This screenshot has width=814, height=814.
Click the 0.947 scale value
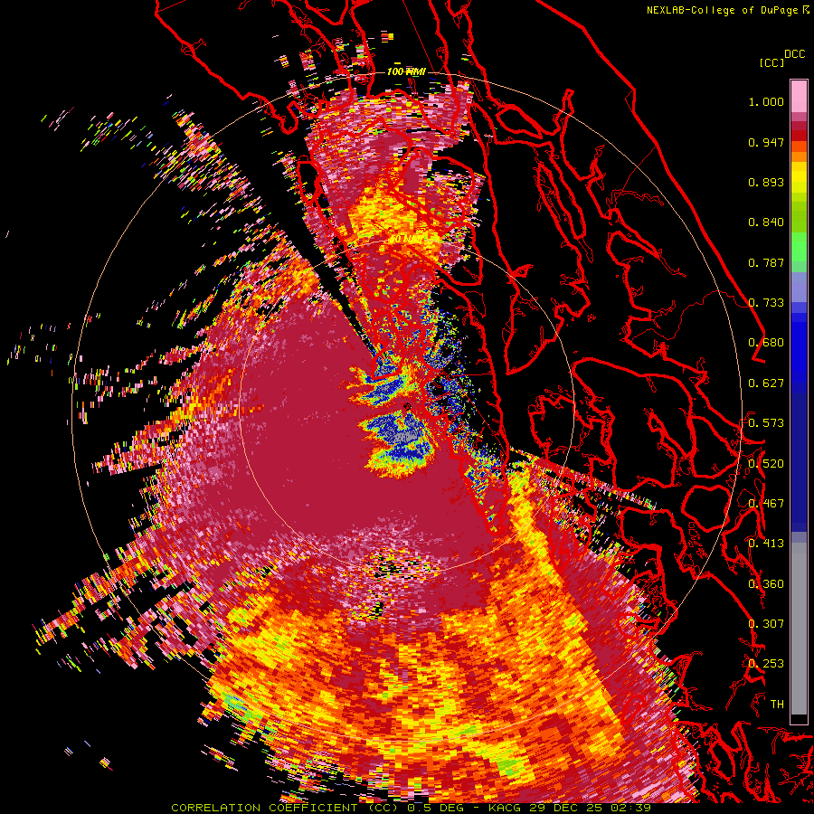(x=766, y=142)
